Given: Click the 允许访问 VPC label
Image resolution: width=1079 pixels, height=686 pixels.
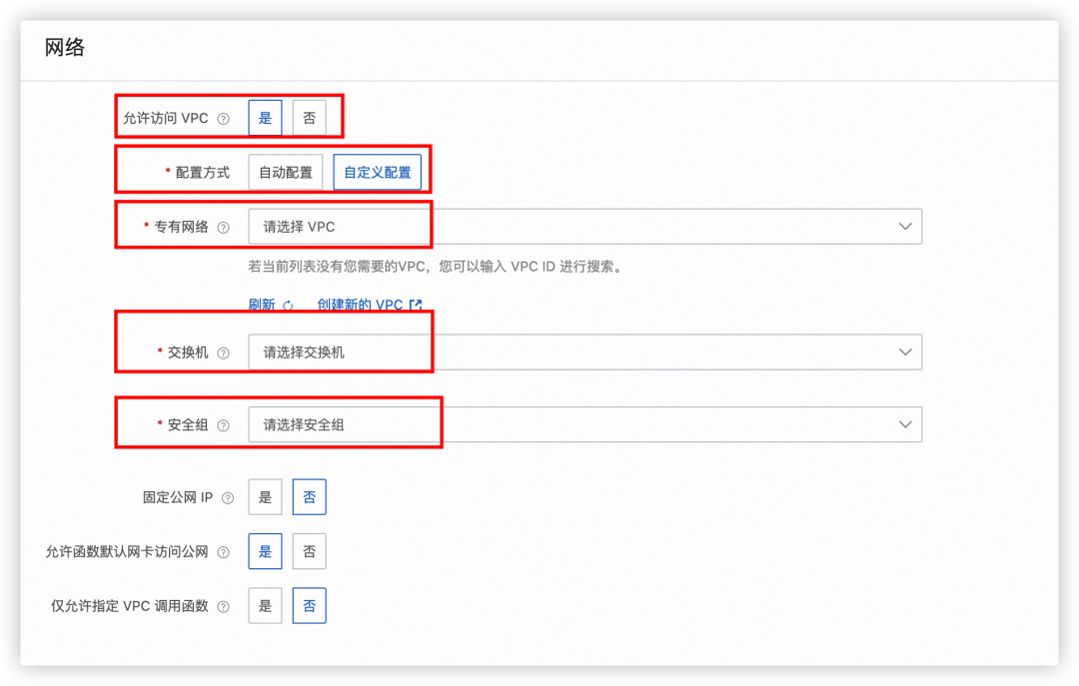Looking at the screenshot, I should pyautogui.click(x=166, y=119).
